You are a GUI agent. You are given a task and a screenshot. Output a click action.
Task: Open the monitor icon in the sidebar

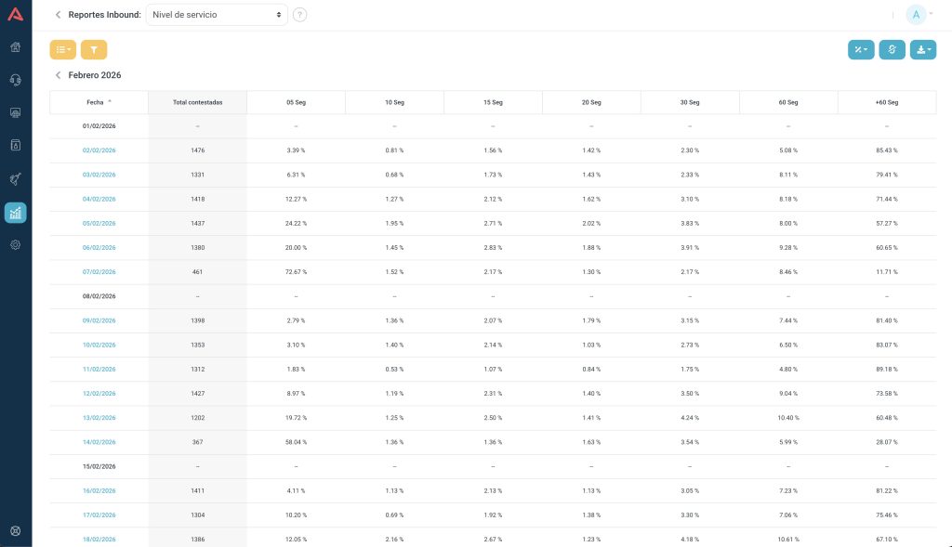point(16,112)
